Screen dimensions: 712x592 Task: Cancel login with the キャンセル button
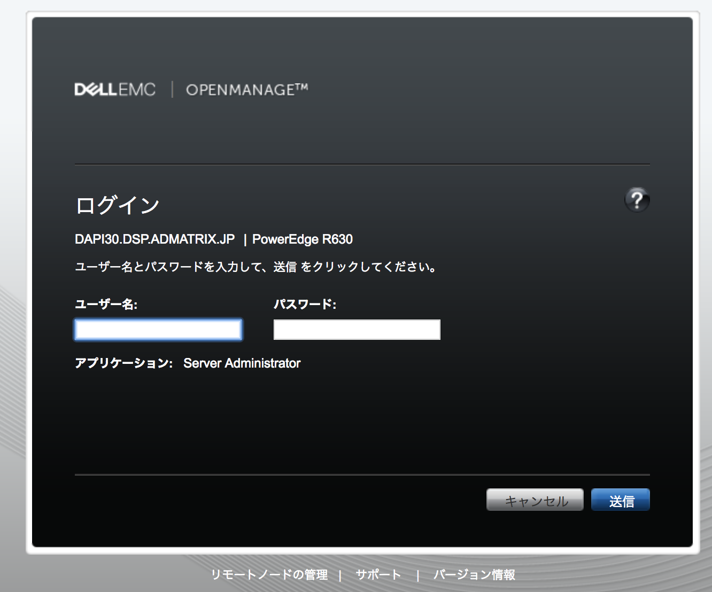pos(535,500)
